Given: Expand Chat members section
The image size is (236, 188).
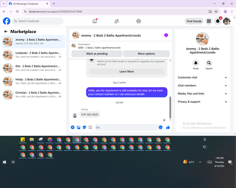Looking at the screenshot, I should 202,86.
